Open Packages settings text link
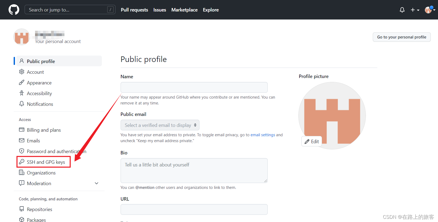 (36, 220)
